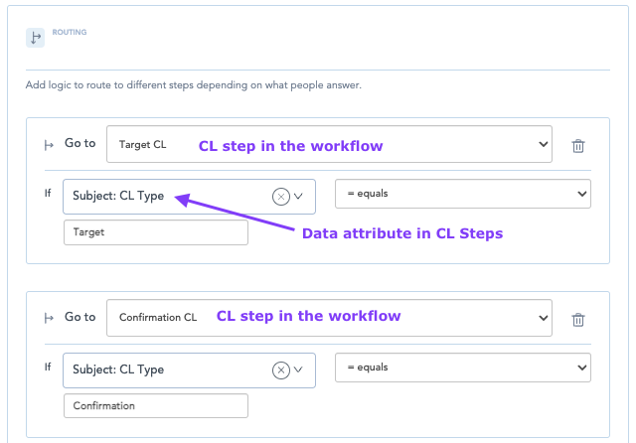Delete the Target CL routing rule
636x443 pixels.
577,146
